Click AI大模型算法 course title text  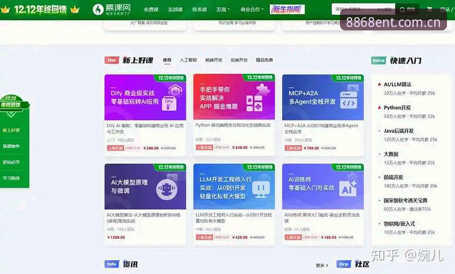(144, 218)
